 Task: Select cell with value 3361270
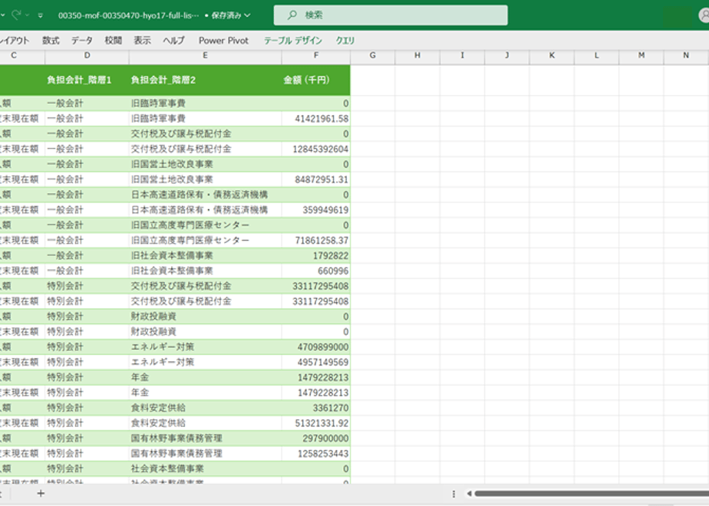point(315,408)
